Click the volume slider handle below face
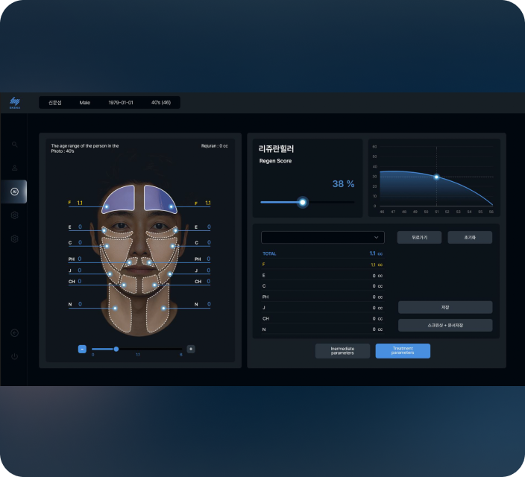525x477 pixels. pyautogui.click(x=116, y=349)
